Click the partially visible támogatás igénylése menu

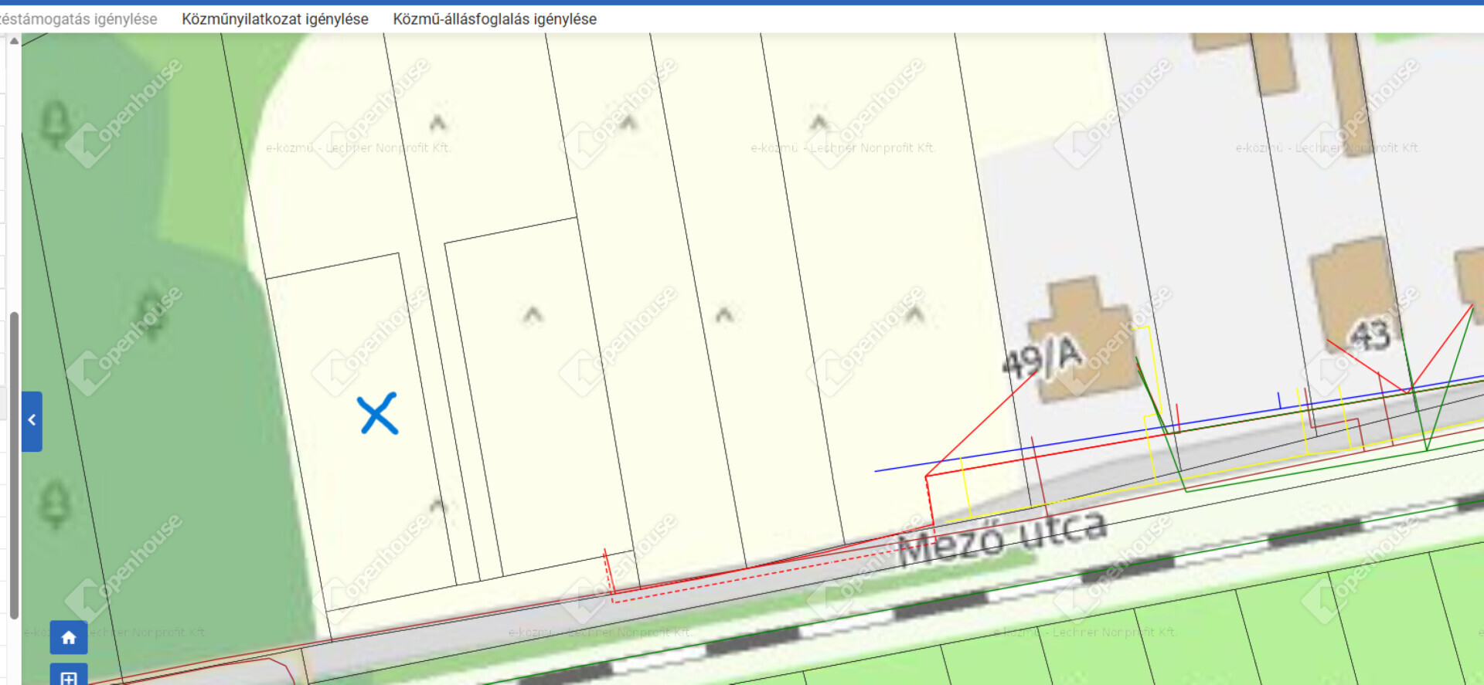(78, 19)
